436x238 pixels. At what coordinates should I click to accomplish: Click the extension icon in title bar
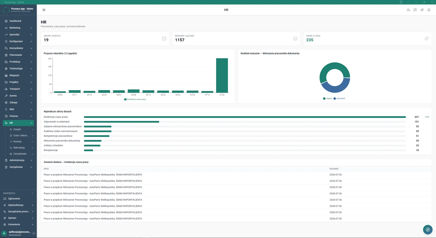[401, 2]
